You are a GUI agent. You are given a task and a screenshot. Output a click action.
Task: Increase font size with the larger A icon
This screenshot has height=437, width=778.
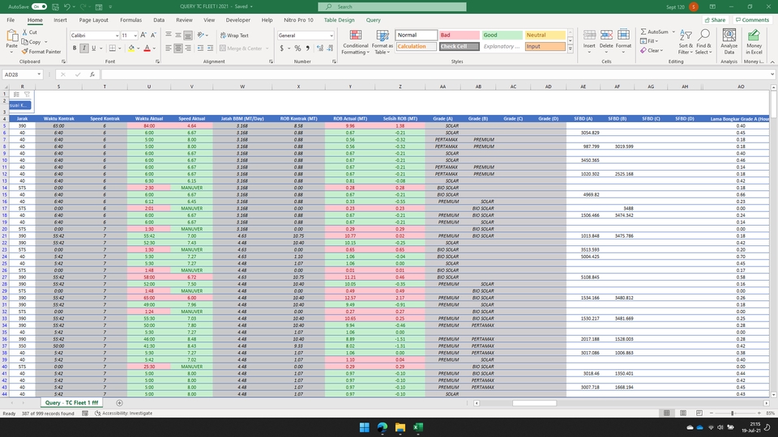143,35
